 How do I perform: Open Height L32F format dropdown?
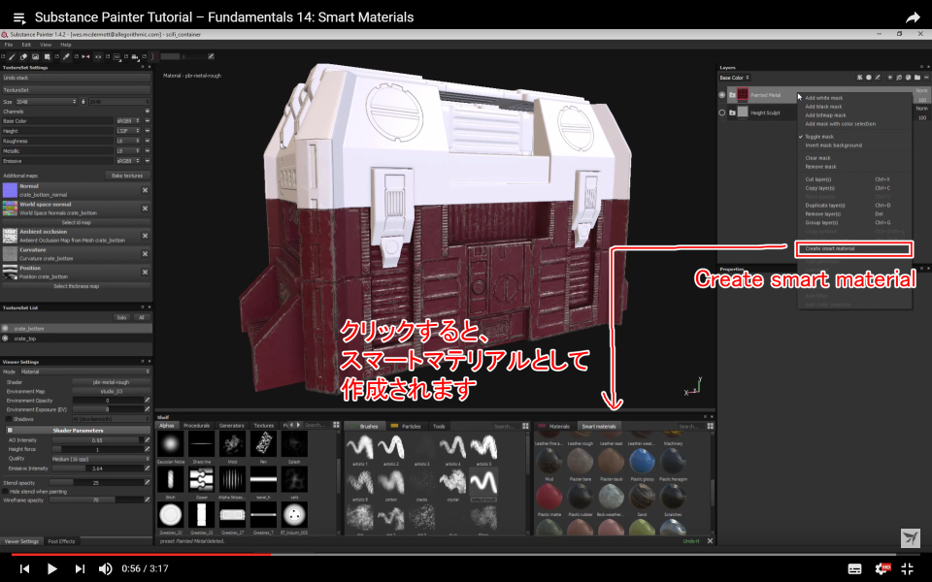point(128,131)
